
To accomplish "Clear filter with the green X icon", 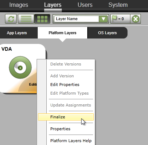I will coord(135,19).
